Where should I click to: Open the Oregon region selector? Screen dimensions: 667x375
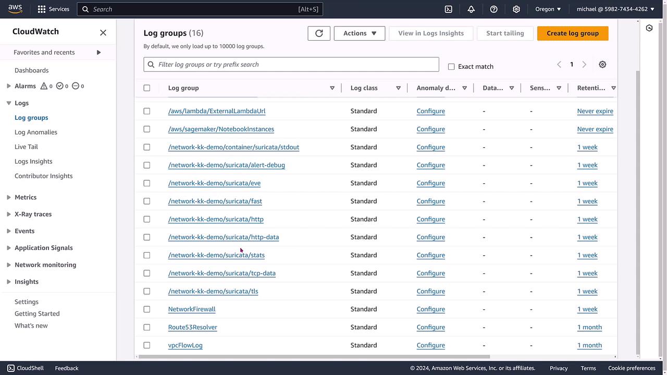(x=548, y=9)
